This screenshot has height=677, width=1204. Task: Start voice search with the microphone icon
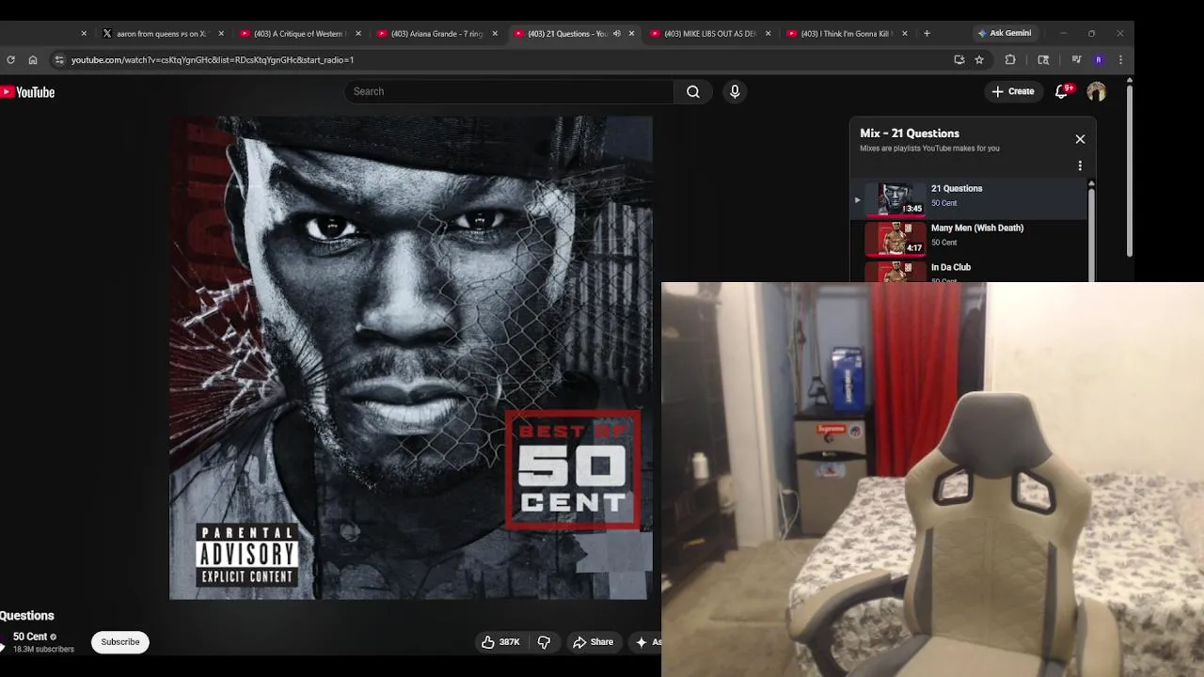[x=735, y=91]
